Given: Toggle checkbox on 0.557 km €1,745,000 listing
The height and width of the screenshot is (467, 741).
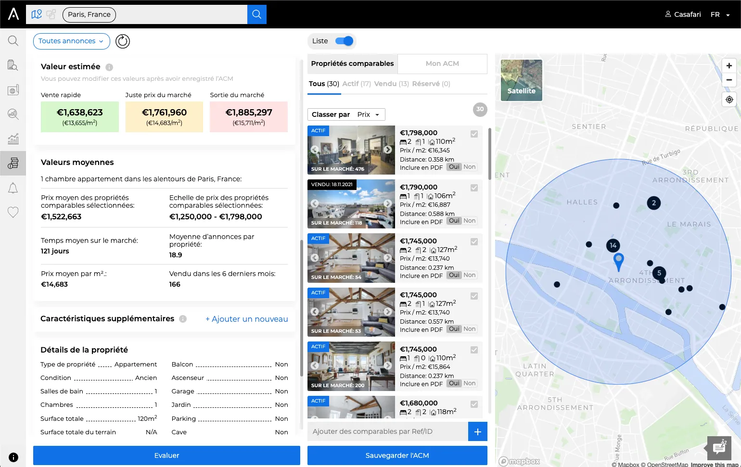Looking at the screenshot, I should [x=474, y=296].
